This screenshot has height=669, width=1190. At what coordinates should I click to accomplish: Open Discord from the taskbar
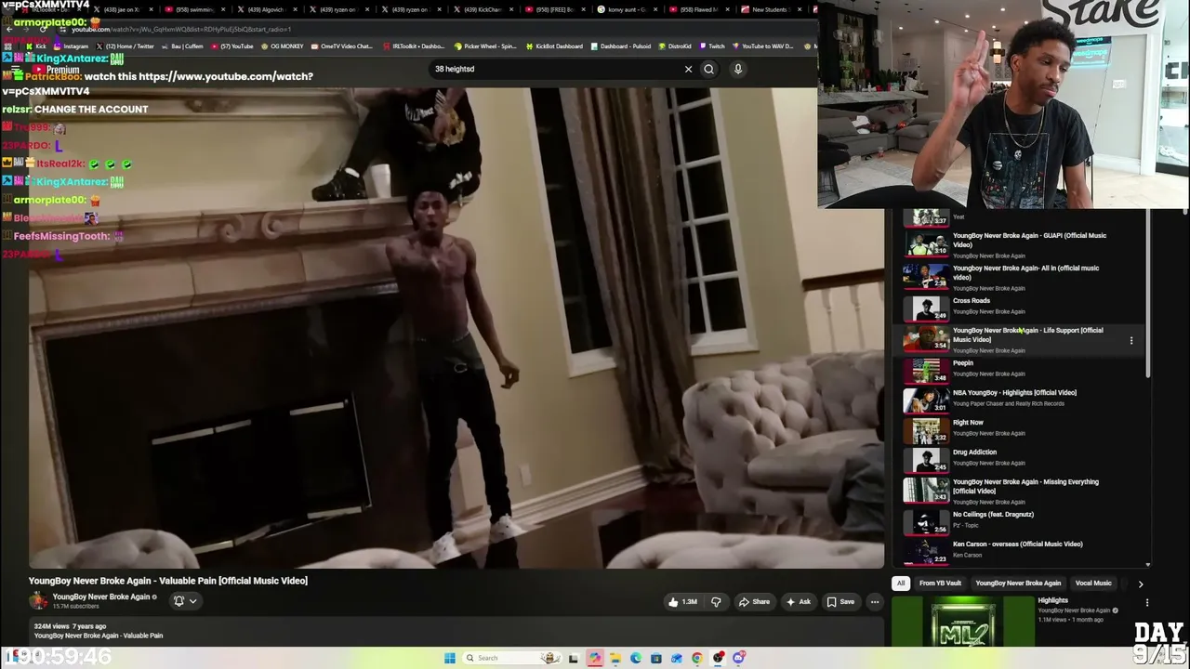(x=739, y=658)
